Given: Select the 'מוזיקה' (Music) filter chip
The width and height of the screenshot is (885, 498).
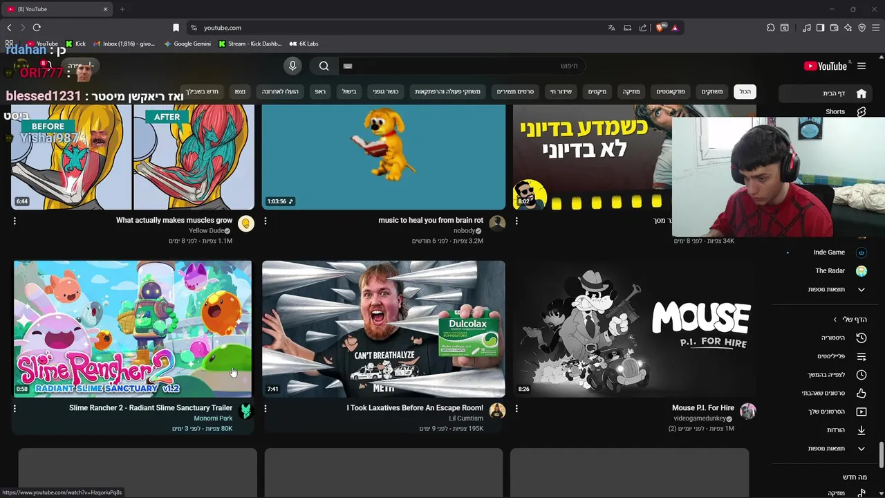Looking at the screenshot, I should [x=631, y=91].
